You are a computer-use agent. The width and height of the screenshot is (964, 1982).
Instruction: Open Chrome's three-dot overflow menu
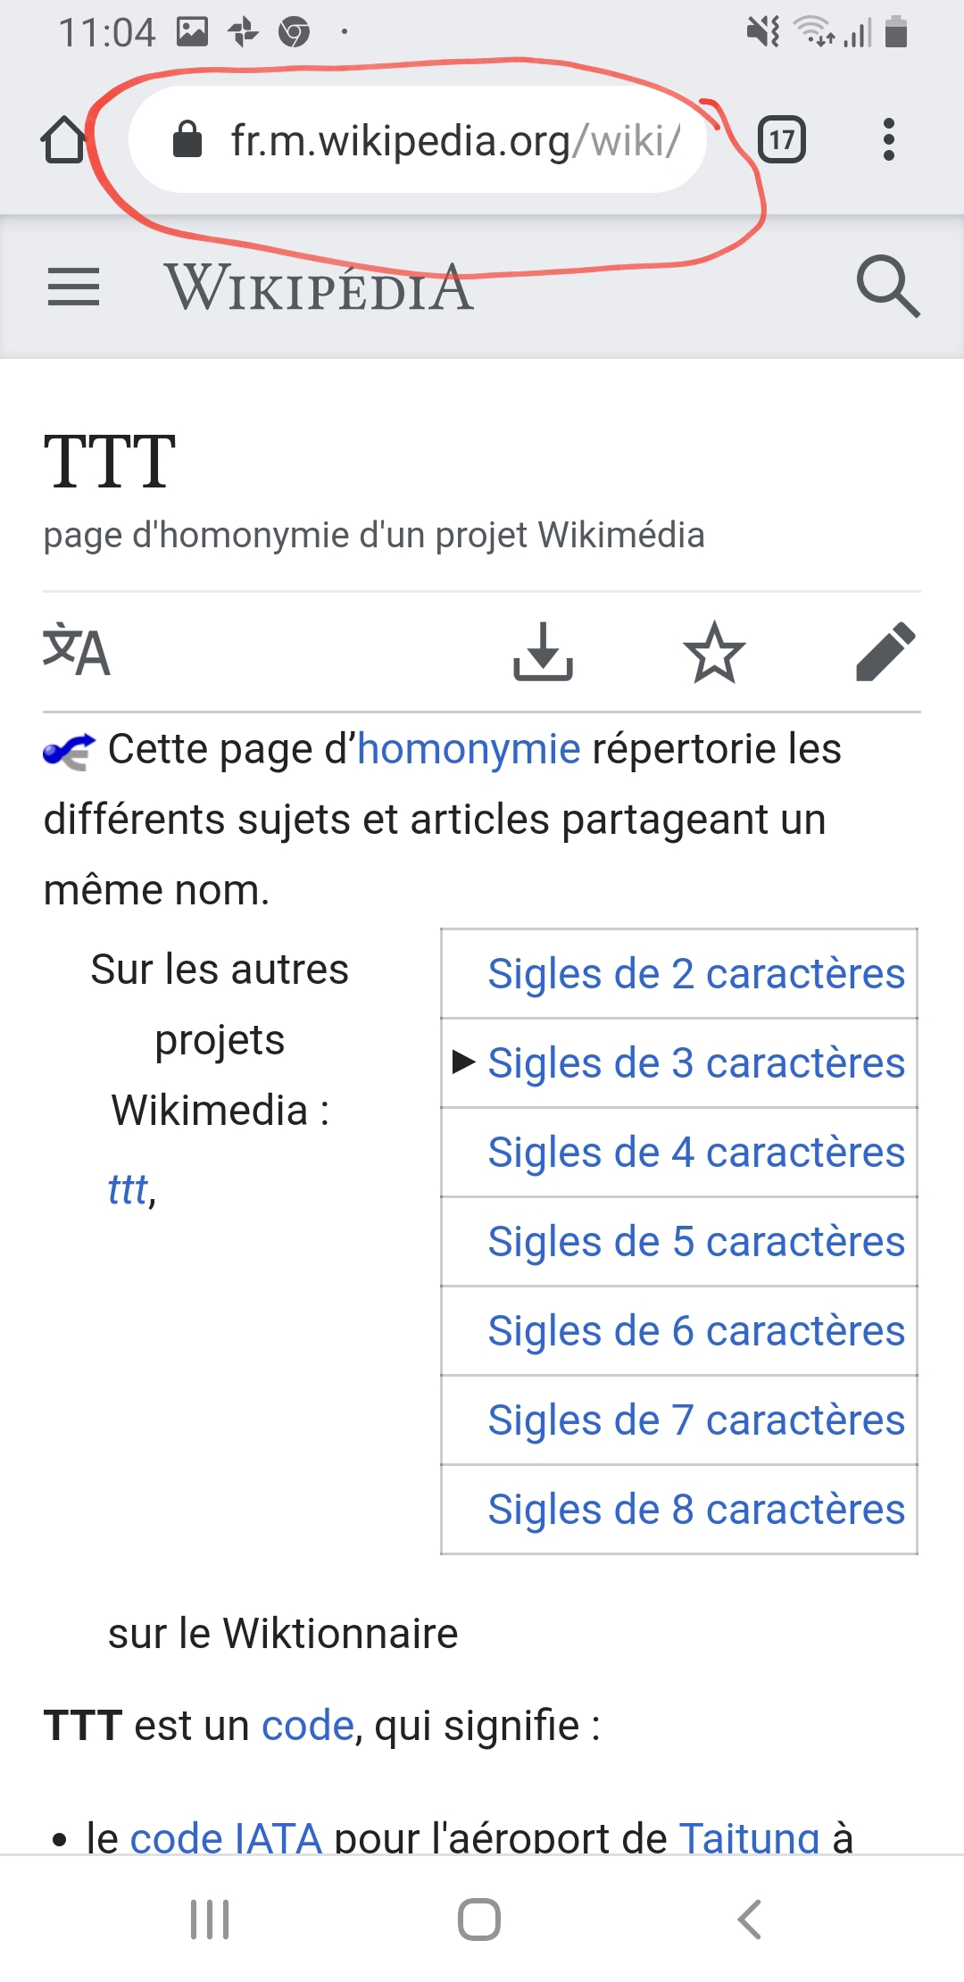coord(888,140)
